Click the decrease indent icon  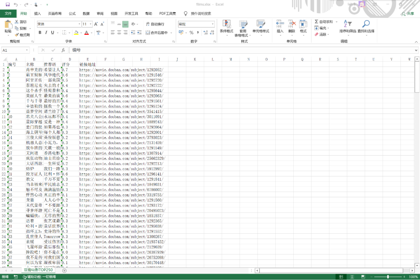click(x=133, y=33)
